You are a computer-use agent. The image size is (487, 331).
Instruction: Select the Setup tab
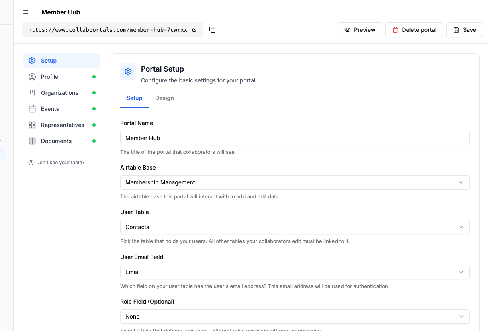134,98
